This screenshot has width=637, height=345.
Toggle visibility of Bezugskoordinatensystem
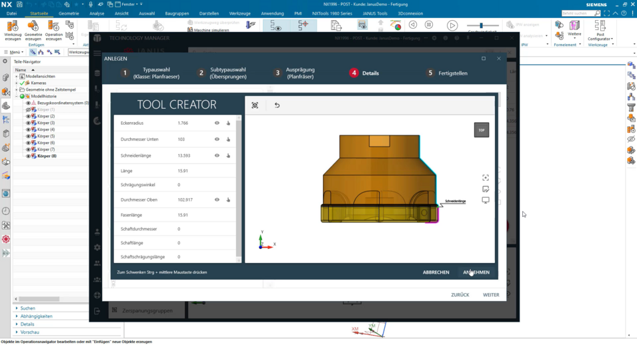tap(29, 103)
